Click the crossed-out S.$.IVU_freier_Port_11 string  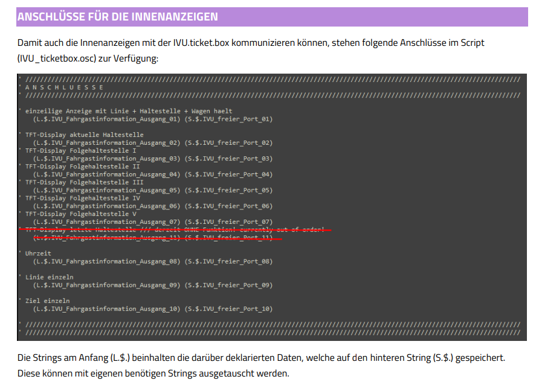tap(228, 238)
